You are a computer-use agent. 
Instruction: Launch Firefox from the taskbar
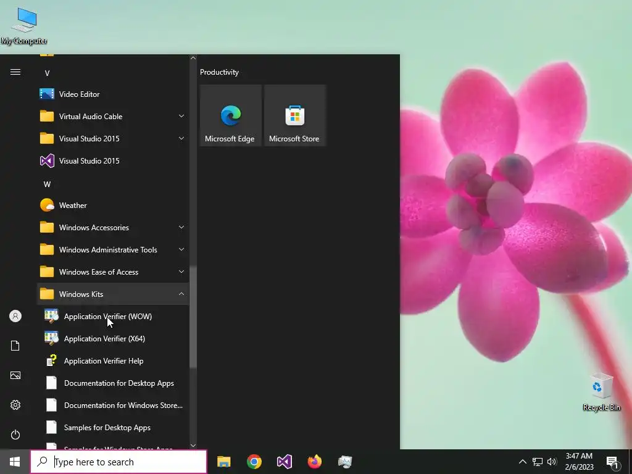314,462
